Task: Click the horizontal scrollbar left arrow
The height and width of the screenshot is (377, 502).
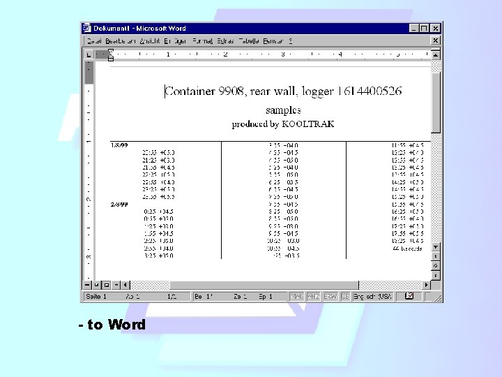Action: pyautogui.click(x=125, y=285)
